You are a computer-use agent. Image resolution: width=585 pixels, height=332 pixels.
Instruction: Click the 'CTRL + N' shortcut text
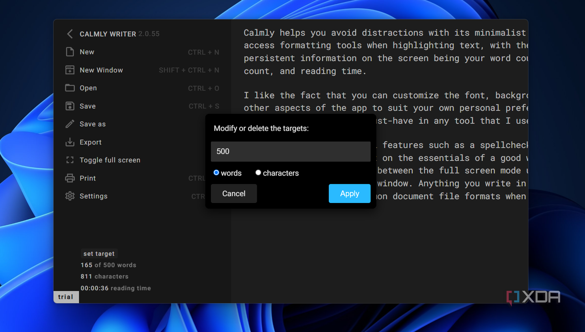click(203, 52)
